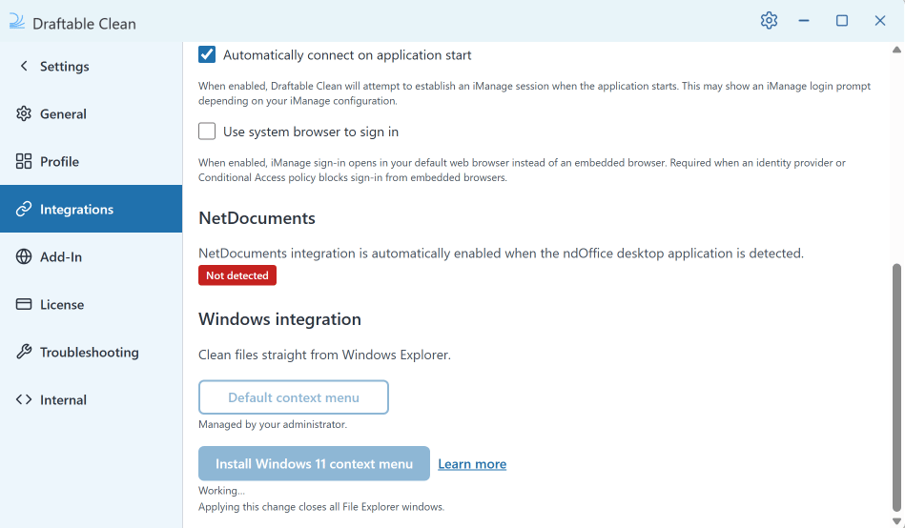905x528 pixels.
Task: Click the scrollbar down arrow
Action: coord(896,521)
